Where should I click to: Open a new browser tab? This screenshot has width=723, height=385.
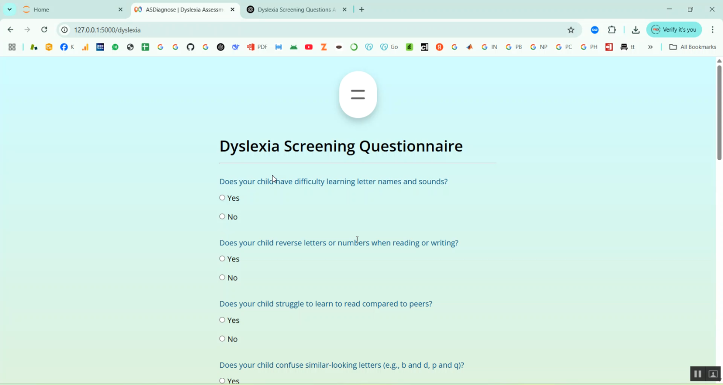[x=362, y=10]
